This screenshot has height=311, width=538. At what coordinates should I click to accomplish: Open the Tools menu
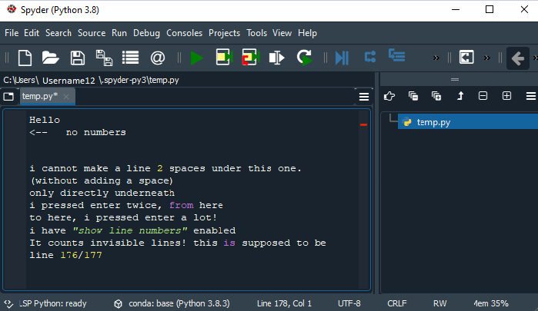coord(256,33)
